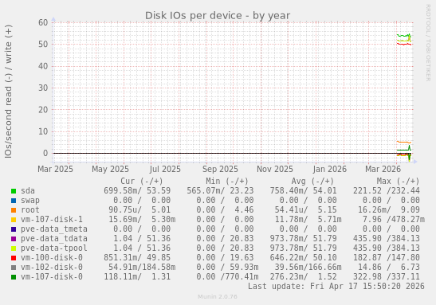Click vm-107-disk-1 max value 7.96 /478.27m
The height and width of the screenshot is (305, 436).
pos(394,220)
